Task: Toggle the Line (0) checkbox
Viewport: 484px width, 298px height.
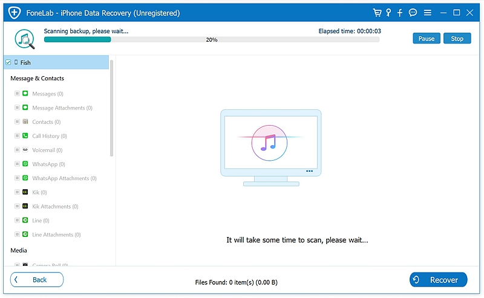Action: [18, 220]
